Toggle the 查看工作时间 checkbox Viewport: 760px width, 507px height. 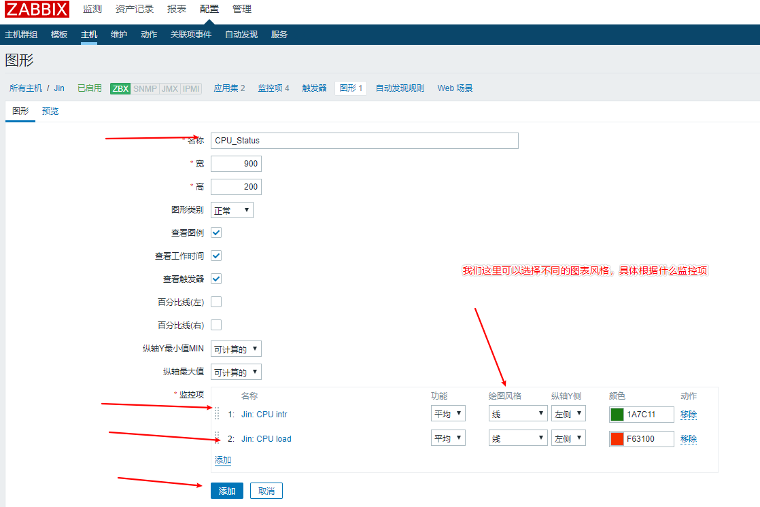pos(216,256)
